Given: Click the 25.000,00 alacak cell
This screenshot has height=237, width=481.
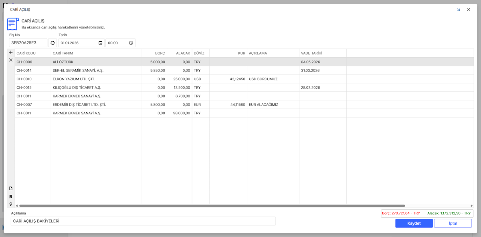Looking at the screenshot, I should click(179, 79).
